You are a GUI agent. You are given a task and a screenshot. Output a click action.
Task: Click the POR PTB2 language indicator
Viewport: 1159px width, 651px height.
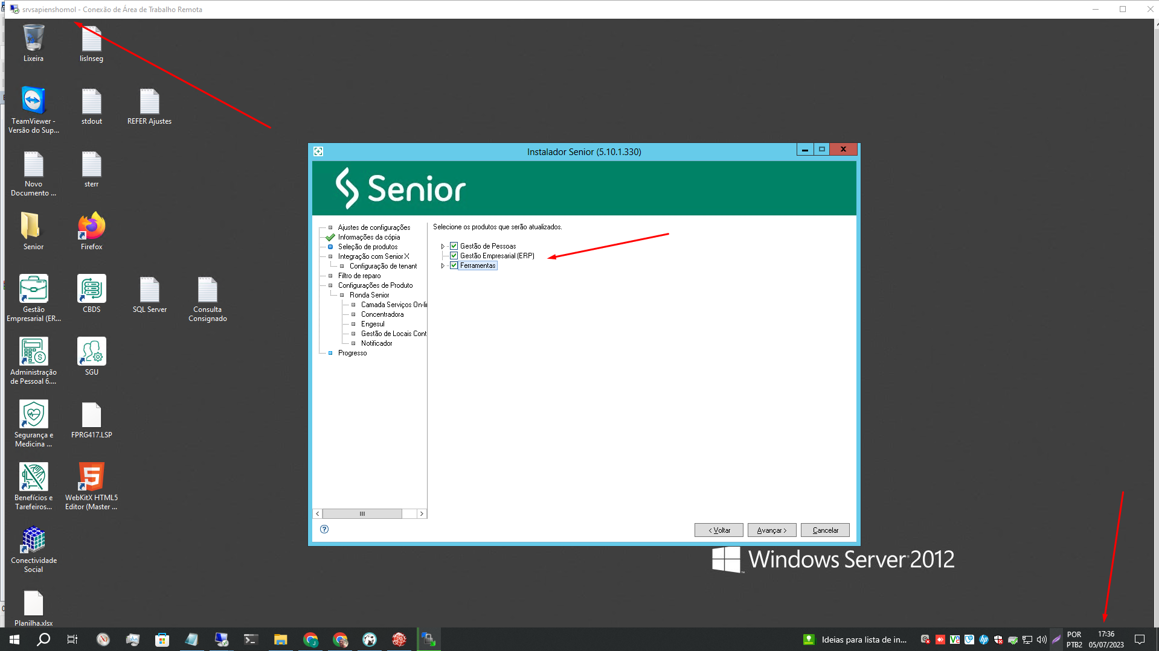(1074, 640)
